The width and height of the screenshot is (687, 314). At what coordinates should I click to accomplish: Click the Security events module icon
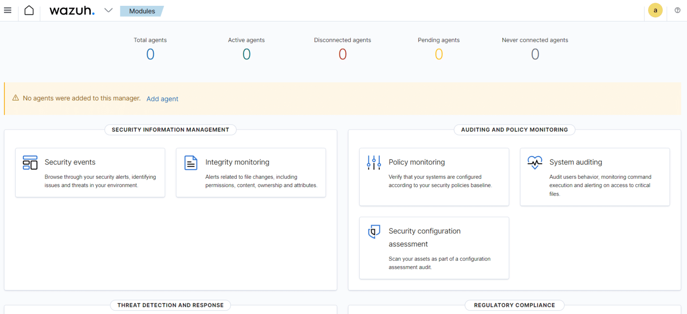[30, 163]
